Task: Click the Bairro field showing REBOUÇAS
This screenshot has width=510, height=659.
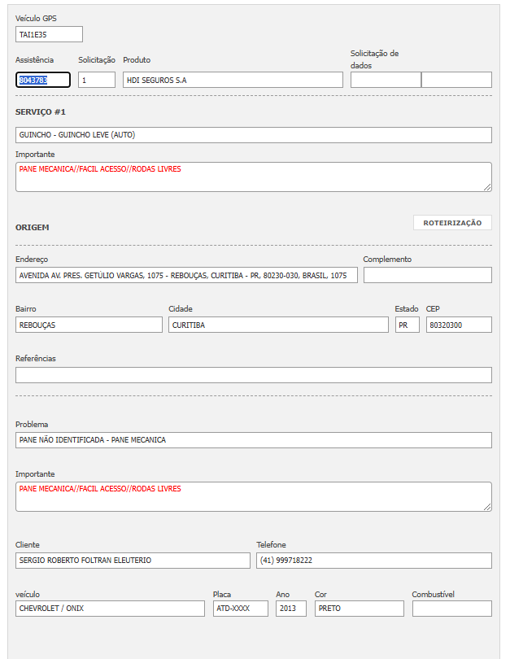Action: [x=89, y=325]
